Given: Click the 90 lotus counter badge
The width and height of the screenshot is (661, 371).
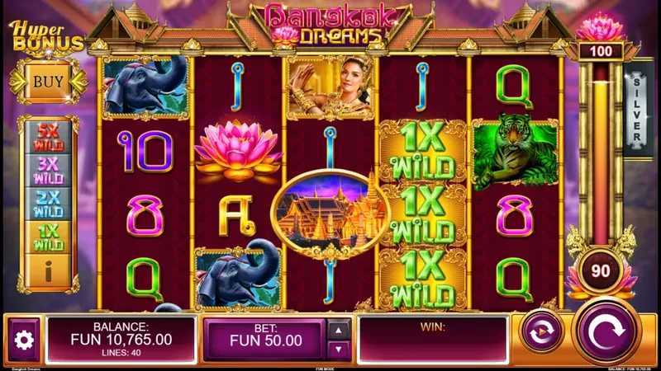Looking at the screenshot, I should pos(601,271).
